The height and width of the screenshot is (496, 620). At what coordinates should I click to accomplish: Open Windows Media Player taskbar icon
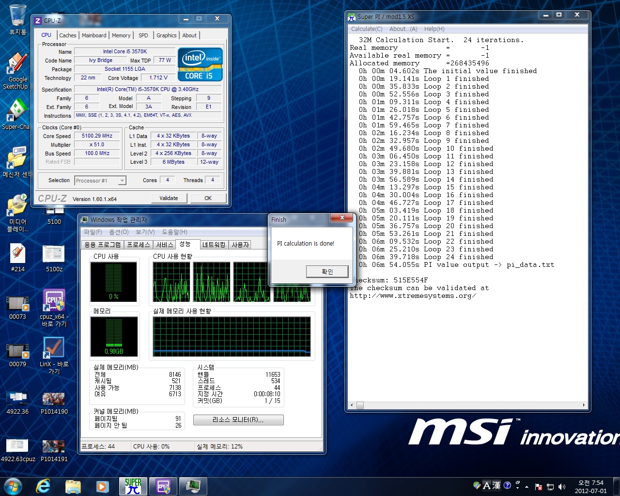[102, 486]
